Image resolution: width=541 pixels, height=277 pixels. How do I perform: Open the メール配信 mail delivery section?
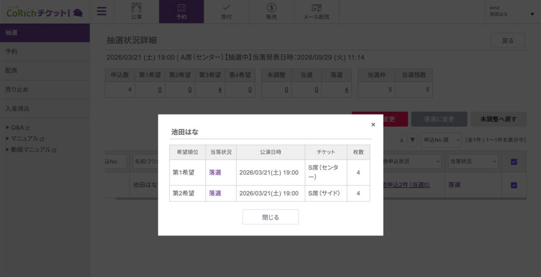click(x=316, y=11)
